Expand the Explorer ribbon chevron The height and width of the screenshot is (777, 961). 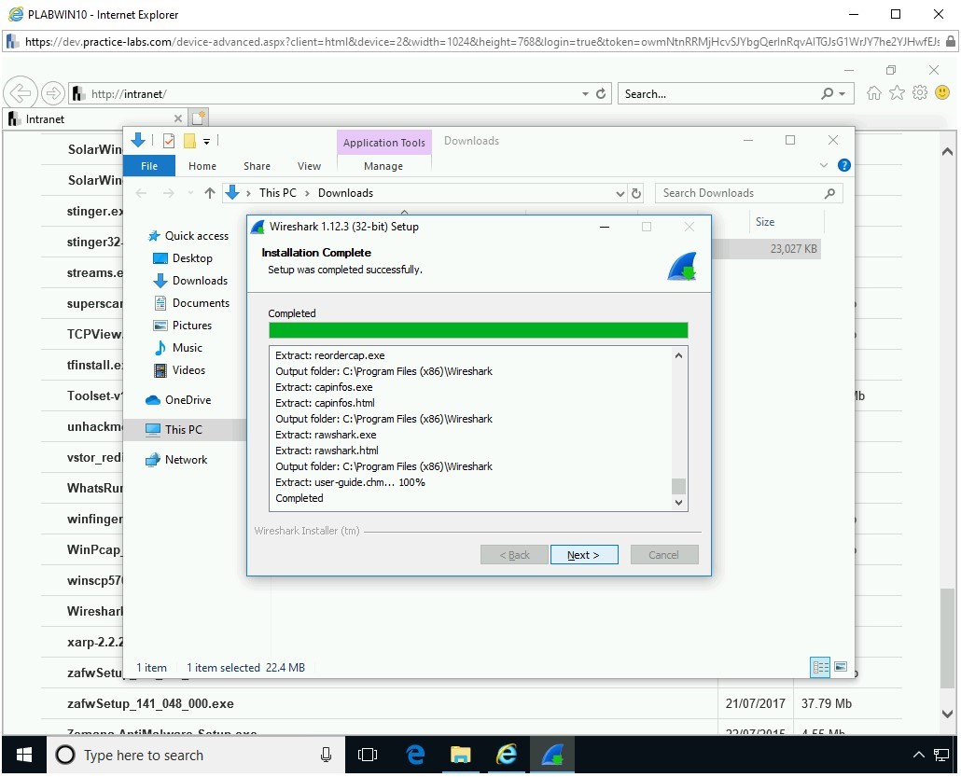[824, 166]
